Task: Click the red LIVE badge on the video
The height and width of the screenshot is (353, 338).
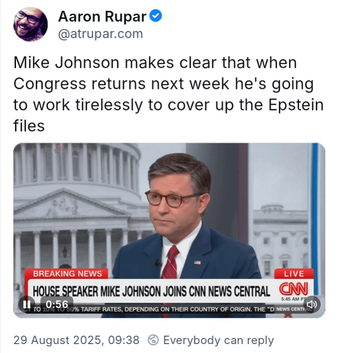Action: (294, 274)
